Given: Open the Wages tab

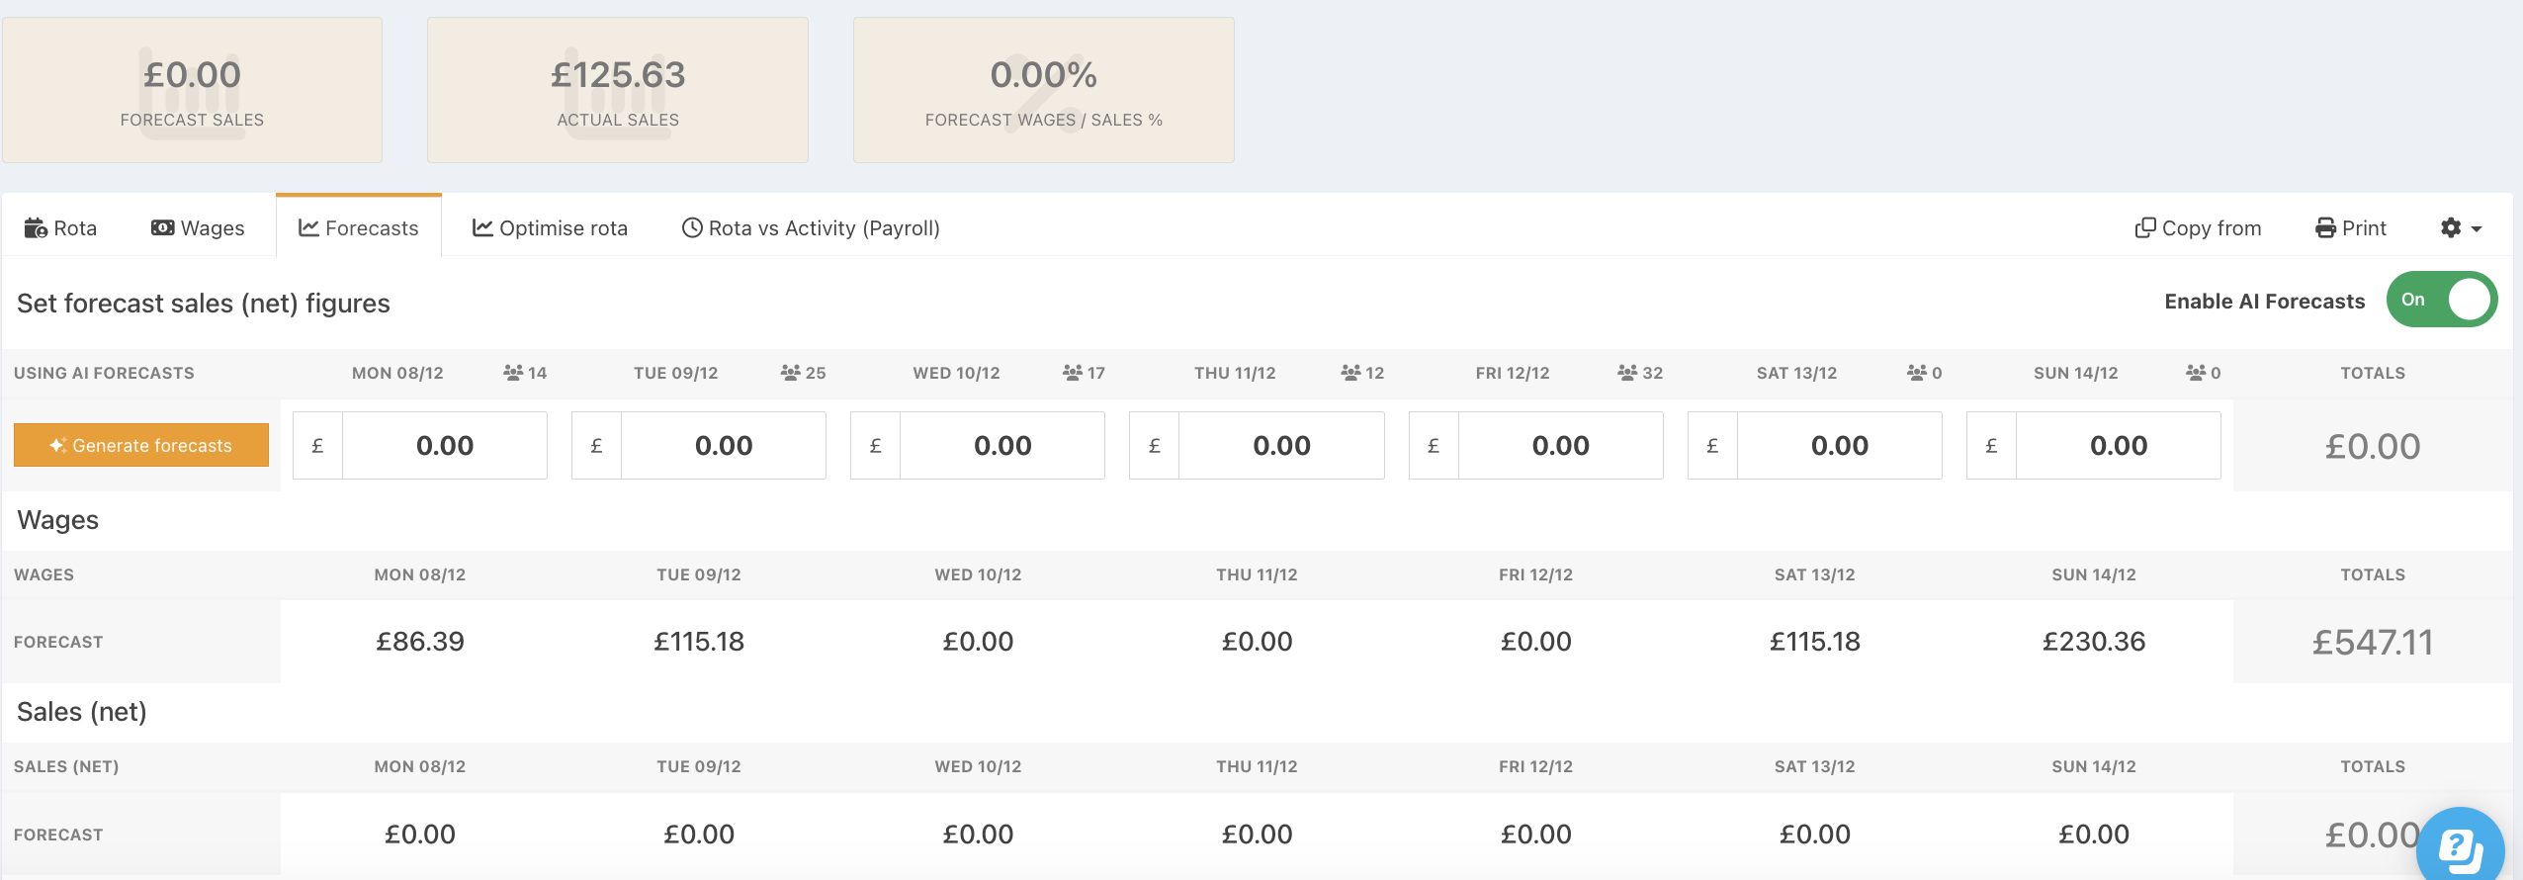Looking at the screenshot, I should point(198,228).
